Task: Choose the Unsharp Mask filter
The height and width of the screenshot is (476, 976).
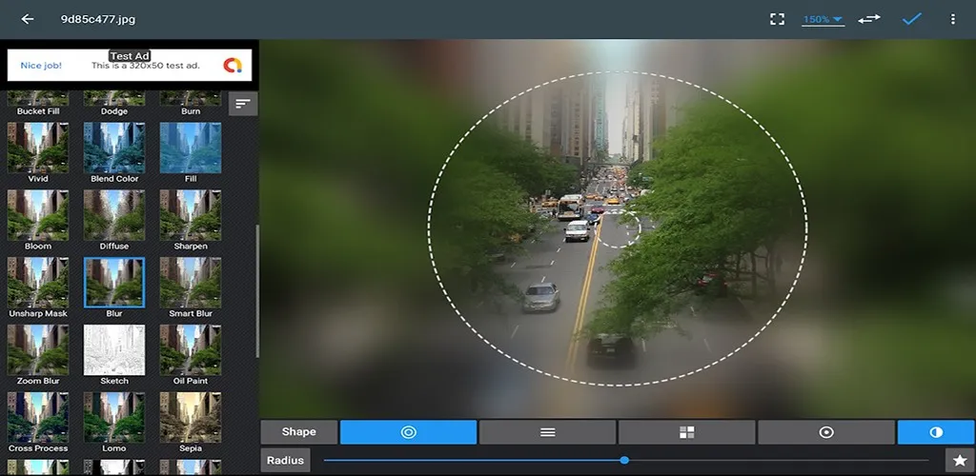Action: click(38, 282)
